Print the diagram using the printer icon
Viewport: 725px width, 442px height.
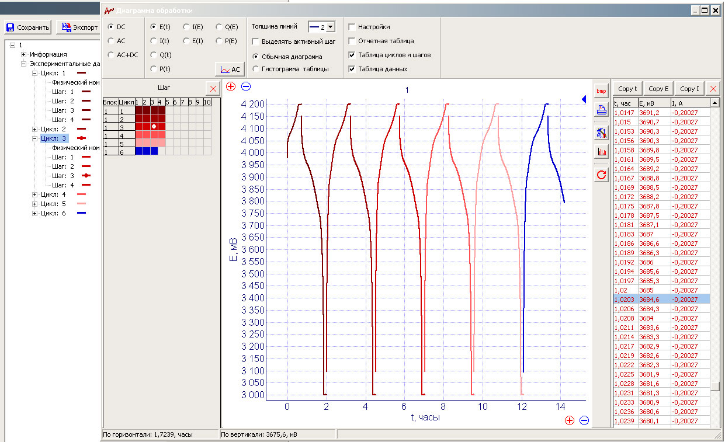(x=601, y=109)
